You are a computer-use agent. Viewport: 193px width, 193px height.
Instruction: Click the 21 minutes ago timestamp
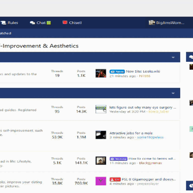(x=123, y=76)
